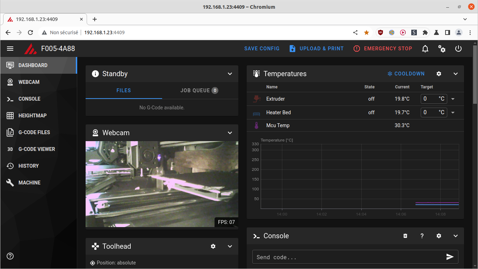Open notifications bell

tap(425, 49)
